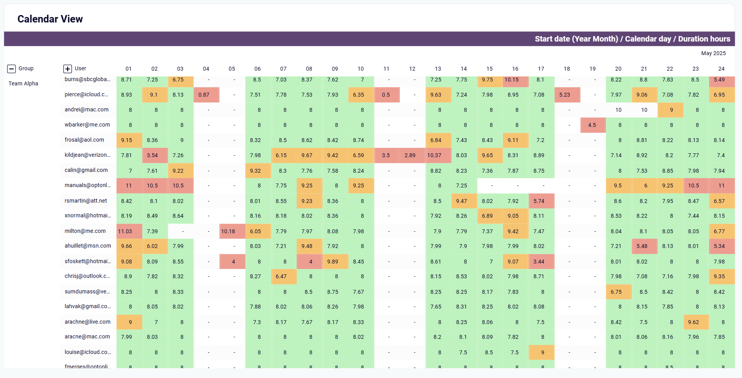Click the red 5.23 cell on day 18
Viewport: 742px width, 378px height.
coord(567,95)
